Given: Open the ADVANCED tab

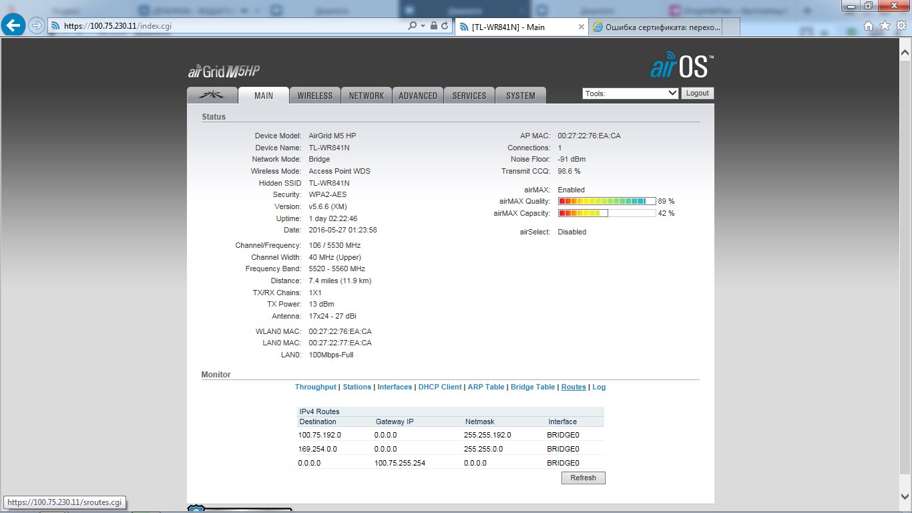Looking at the screenshot, I should point(418,96).
